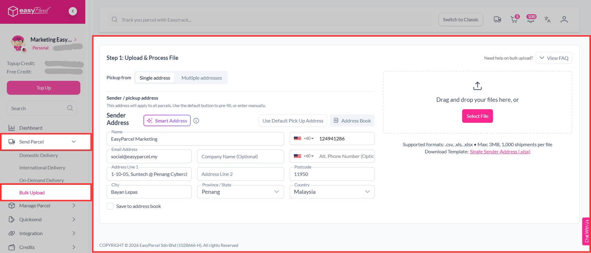
Task: Click the delivery truck icon in header
Action: click(x=497, y=20)
